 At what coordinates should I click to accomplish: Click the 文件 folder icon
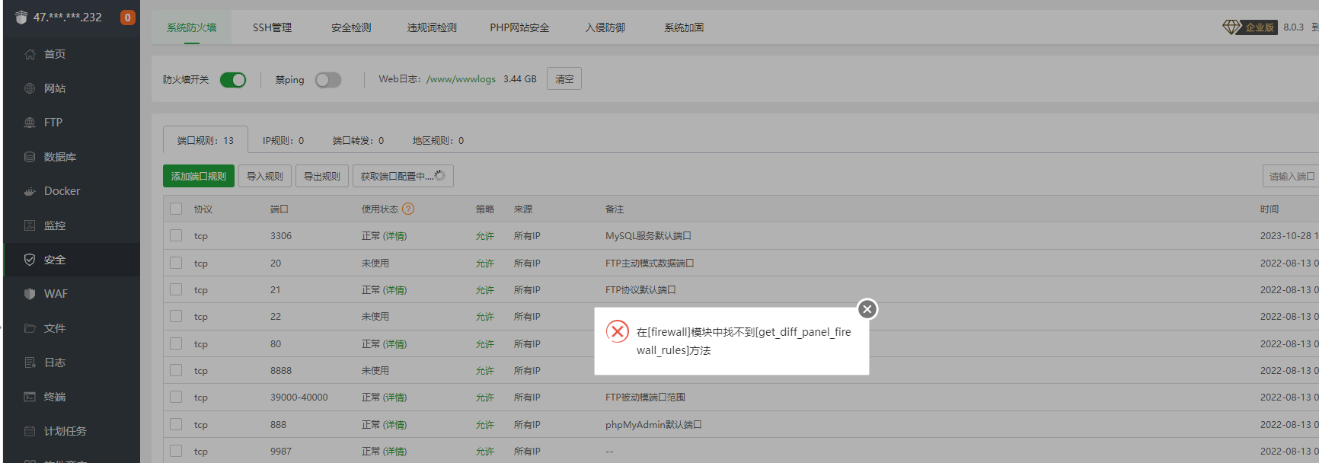30,328
